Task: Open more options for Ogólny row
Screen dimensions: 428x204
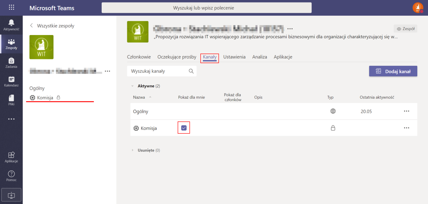Action: point(407,111)
